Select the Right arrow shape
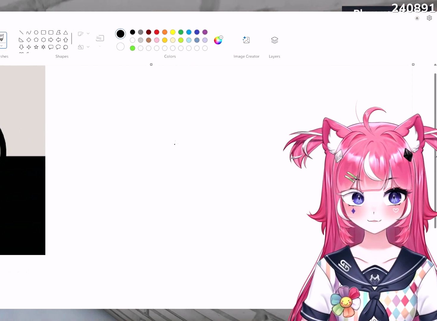 click(51, 40)
